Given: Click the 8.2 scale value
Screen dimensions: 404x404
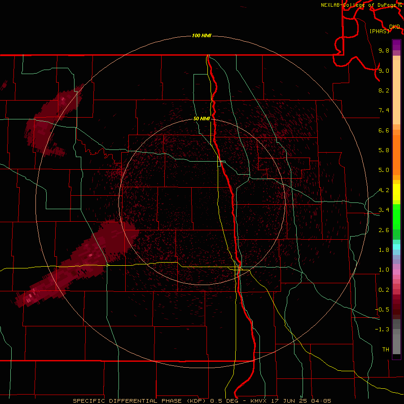Looking at the screenshot, I should click(x=384, y=90).
